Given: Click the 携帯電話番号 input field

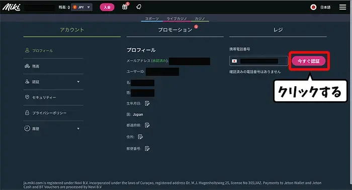Looking at the screenshot, I should pyautogui.click(x=258, y=61).
